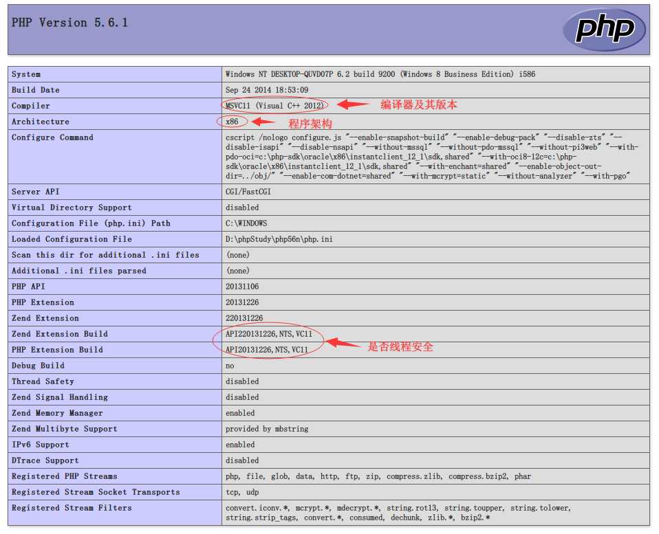Screen dimensions: 659x534
Task: Select the 'PHP Version 5.6.1' heading
Action: coord(69,23)
